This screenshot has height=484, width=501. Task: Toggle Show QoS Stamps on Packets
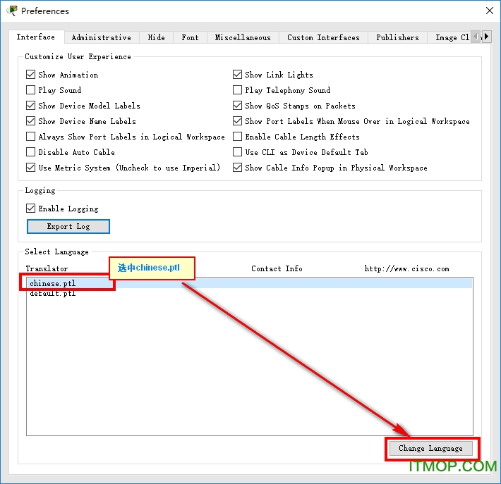237,106
